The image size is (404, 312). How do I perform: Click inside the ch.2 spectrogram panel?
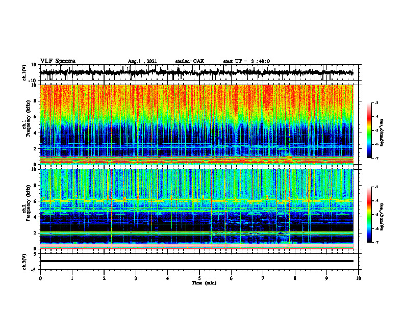[197, 209]
